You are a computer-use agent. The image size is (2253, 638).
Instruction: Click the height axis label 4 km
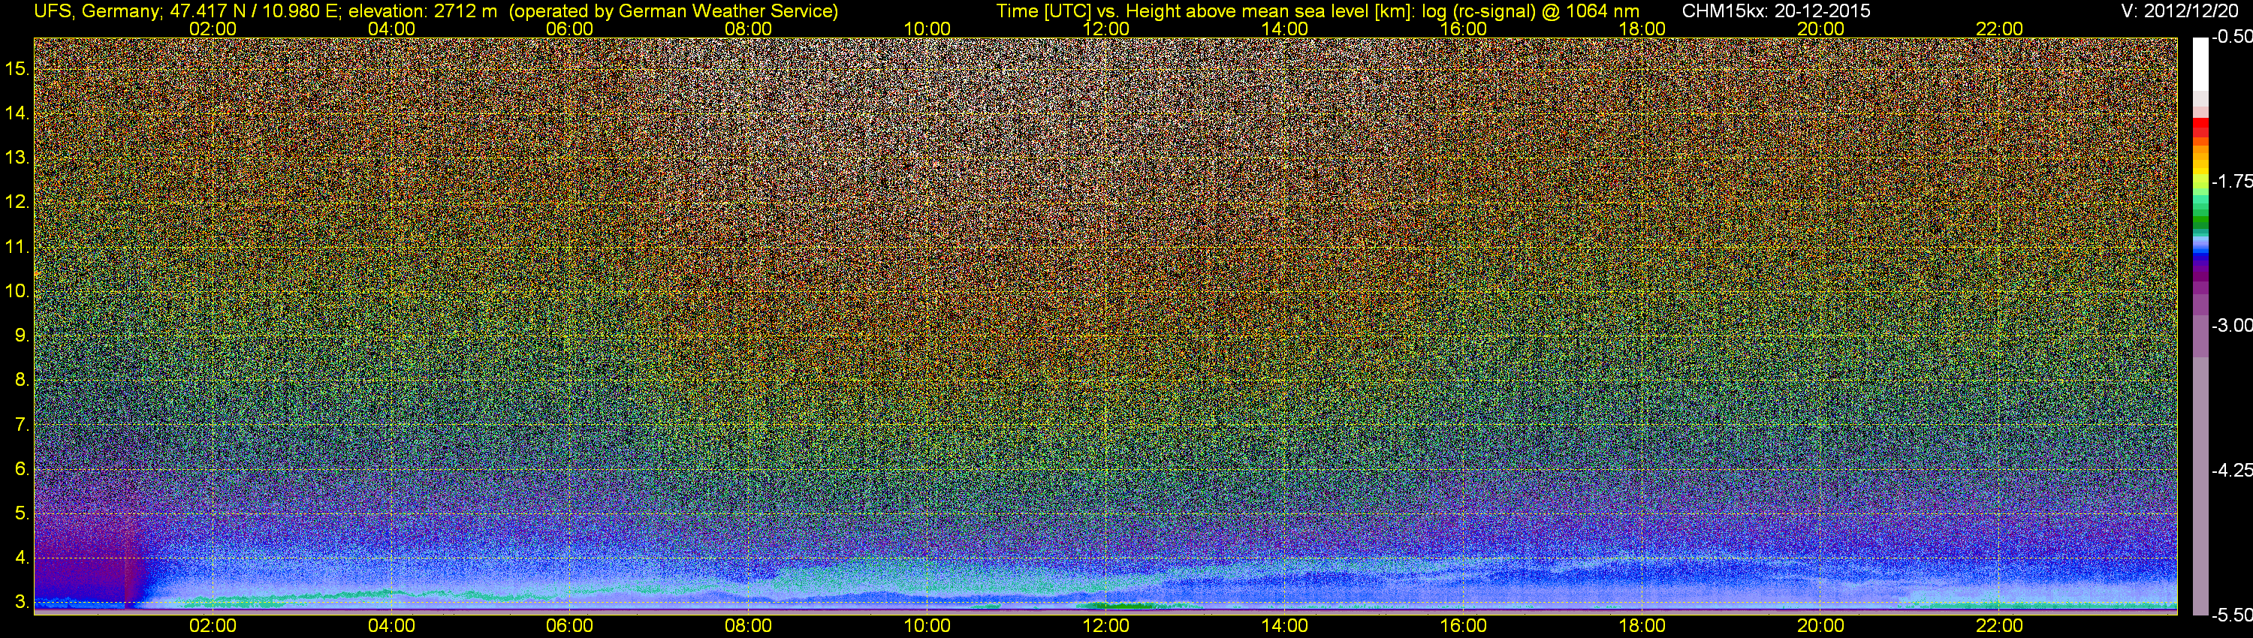click(x=23, y=558)
